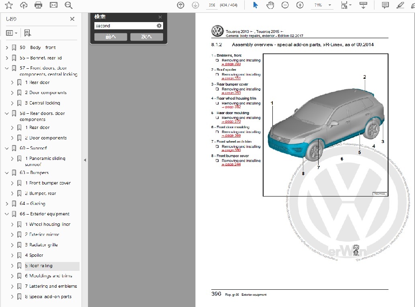Send document by email envelope icon
Viewport: 415px width, 307px height.
pyautogui.click(x=53, y=5)
